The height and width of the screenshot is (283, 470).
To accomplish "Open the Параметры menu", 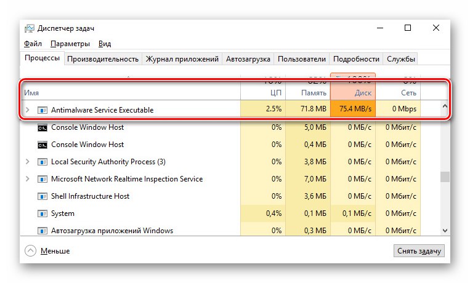I will (70, 44).
